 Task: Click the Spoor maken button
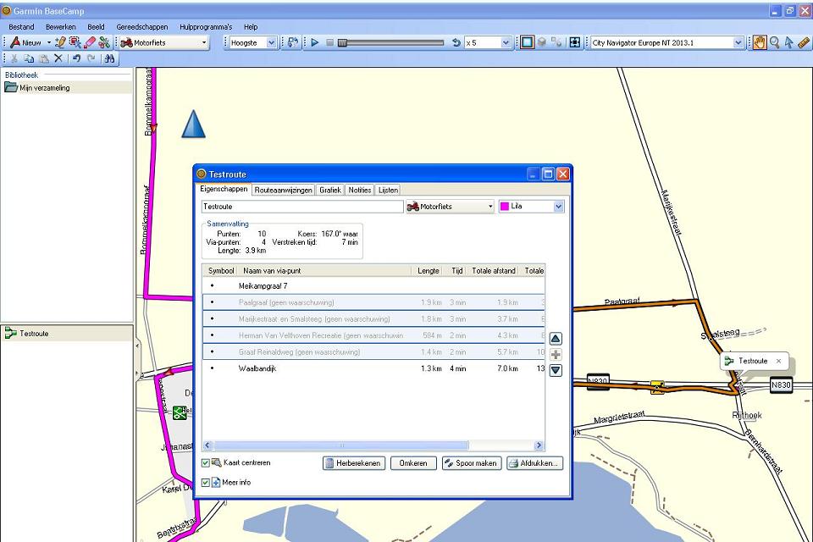(472, 463)
